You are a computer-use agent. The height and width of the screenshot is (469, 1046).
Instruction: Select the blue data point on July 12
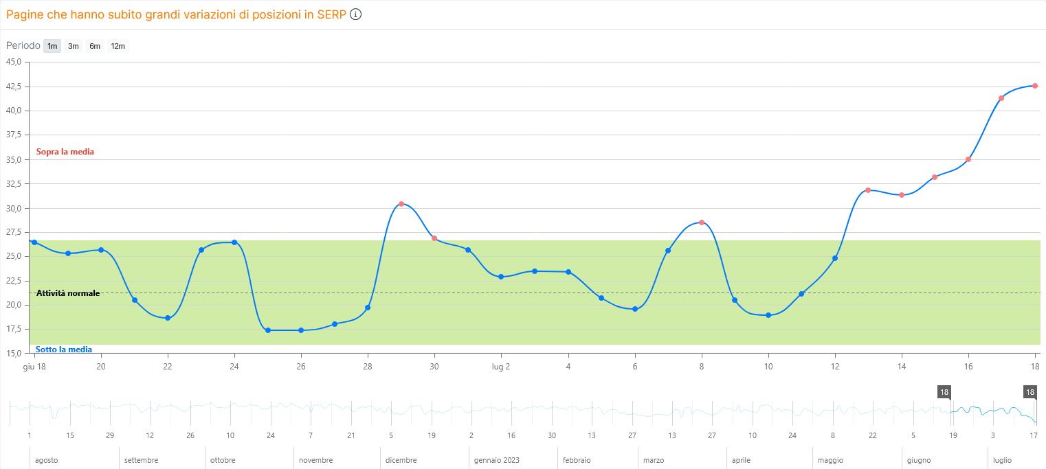[835, 258]
